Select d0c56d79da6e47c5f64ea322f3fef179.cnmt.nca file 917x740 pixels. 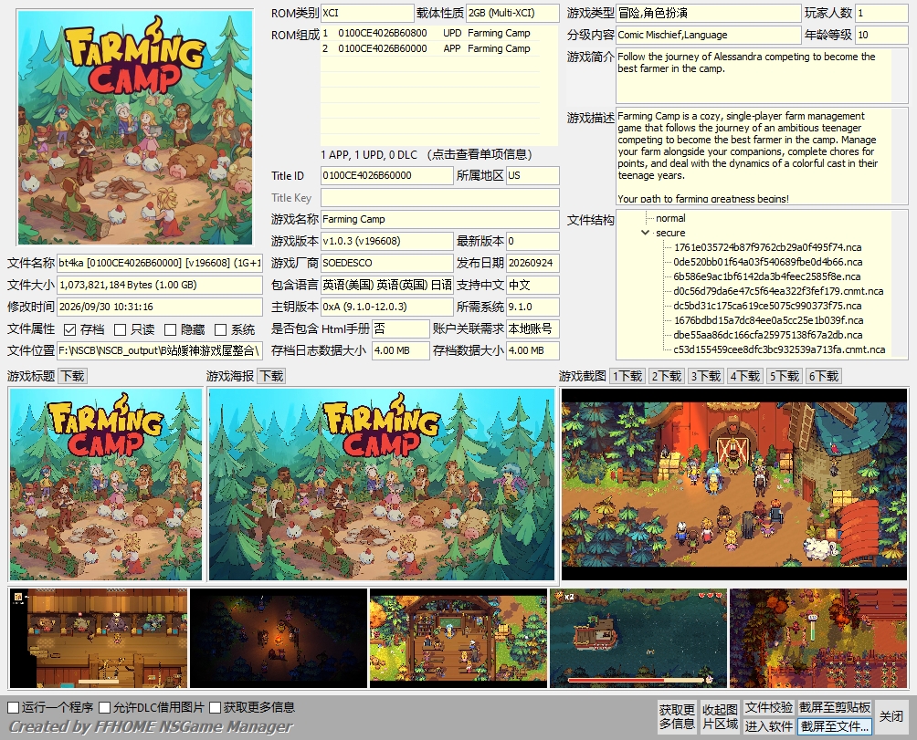tap(778, 291)
